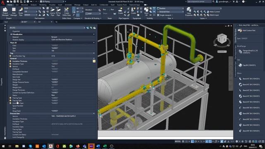The height and width of the screenshot is (149, 265).
Task: Click Create in Pipe Supports panel
Action: [120, 11]
